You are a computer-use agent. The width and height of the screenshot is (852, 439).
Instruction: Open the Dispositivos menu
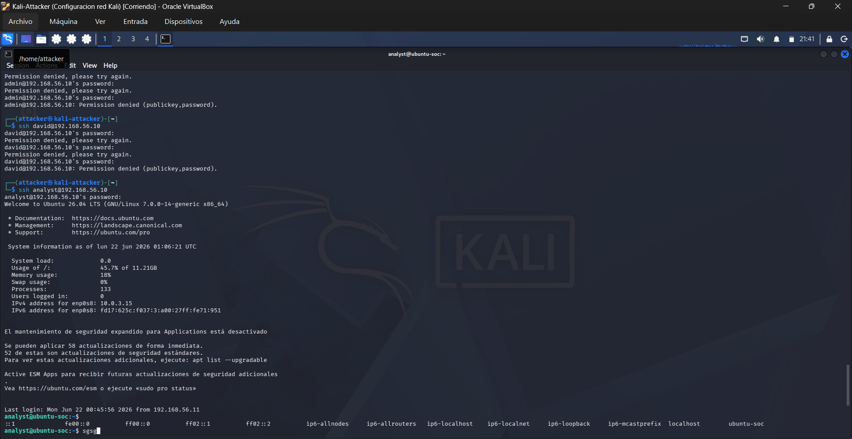point(184,21)
